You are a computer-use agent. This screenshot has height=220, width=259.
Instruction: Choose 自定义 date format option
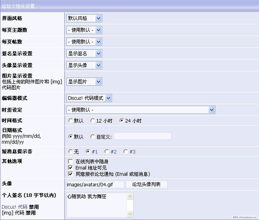coord(93,137)
